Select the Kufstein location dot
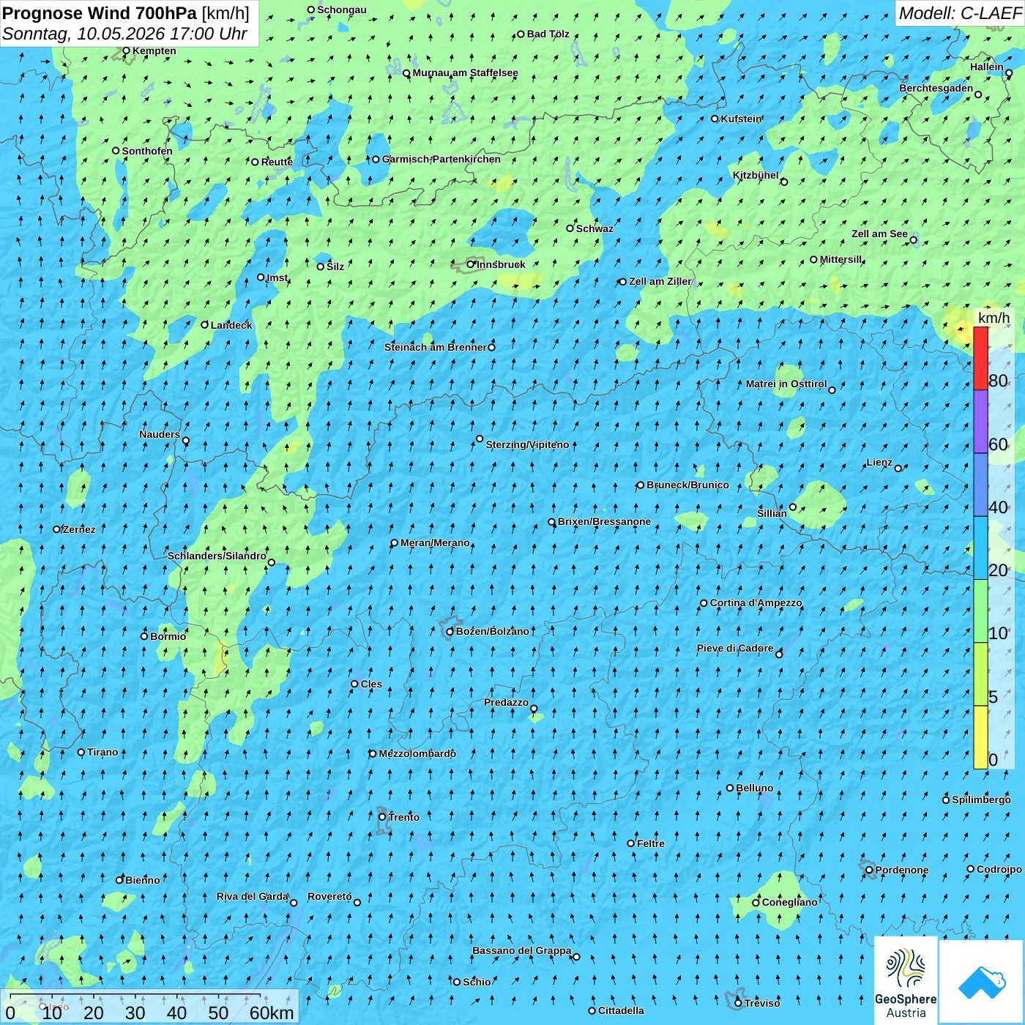This screenshot has height=1025, width=1025. coord(715,119)
